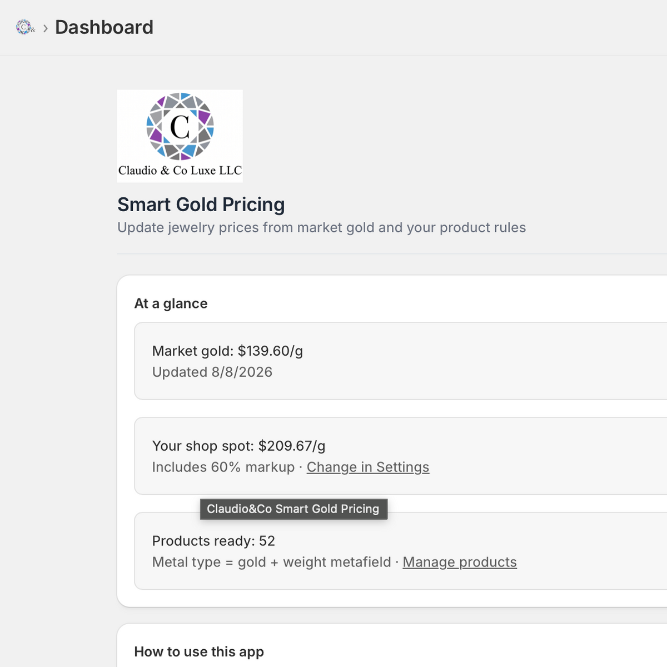
Task: Open the Manage products link
Action: point(460,562)
